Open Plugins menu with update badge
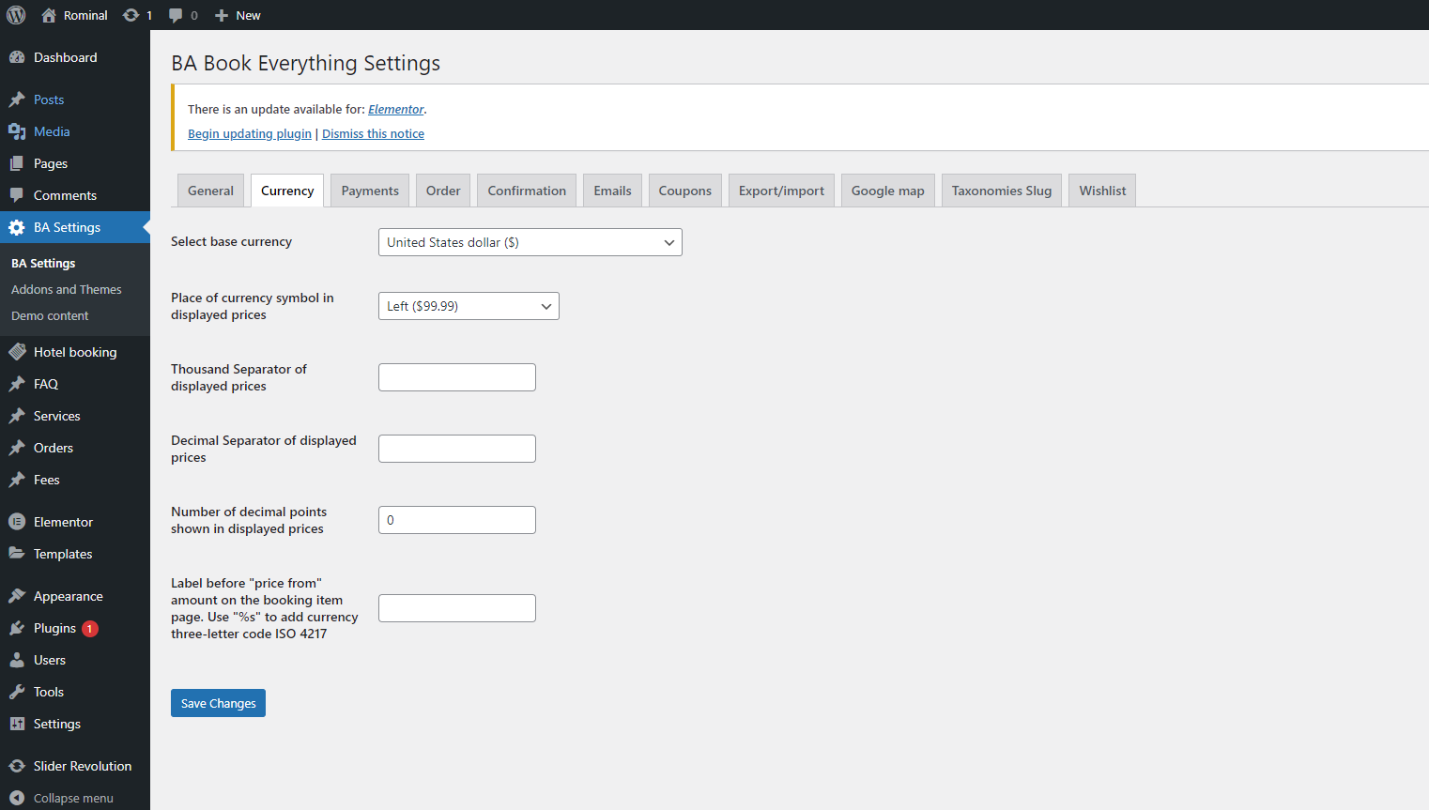This screenshot has height=810, width=1429. [54, 628]
